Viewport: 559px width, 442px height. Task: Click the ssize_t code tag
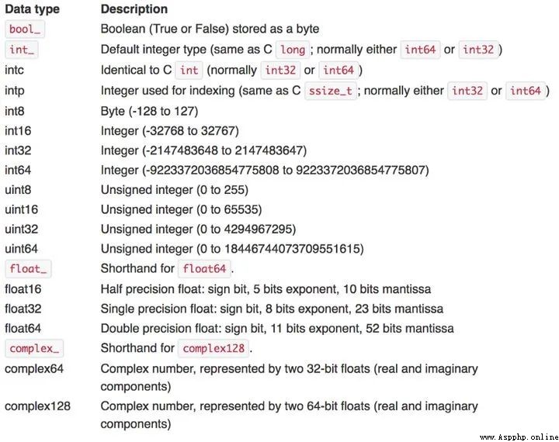point(331,91)
